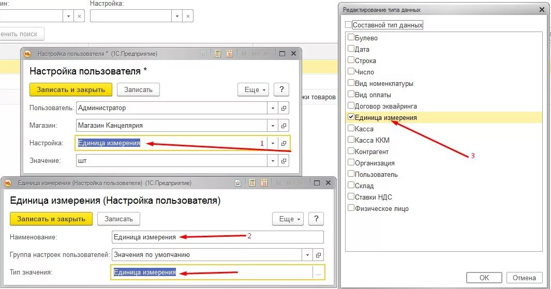Expand Группа настроек пользователей dropdown
Viewport: 551px width, 289px height.
point(307,255)
